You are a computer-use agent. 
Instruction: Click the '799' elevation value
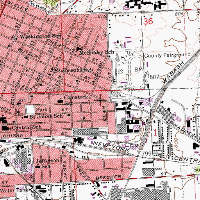tap(146, 154)
